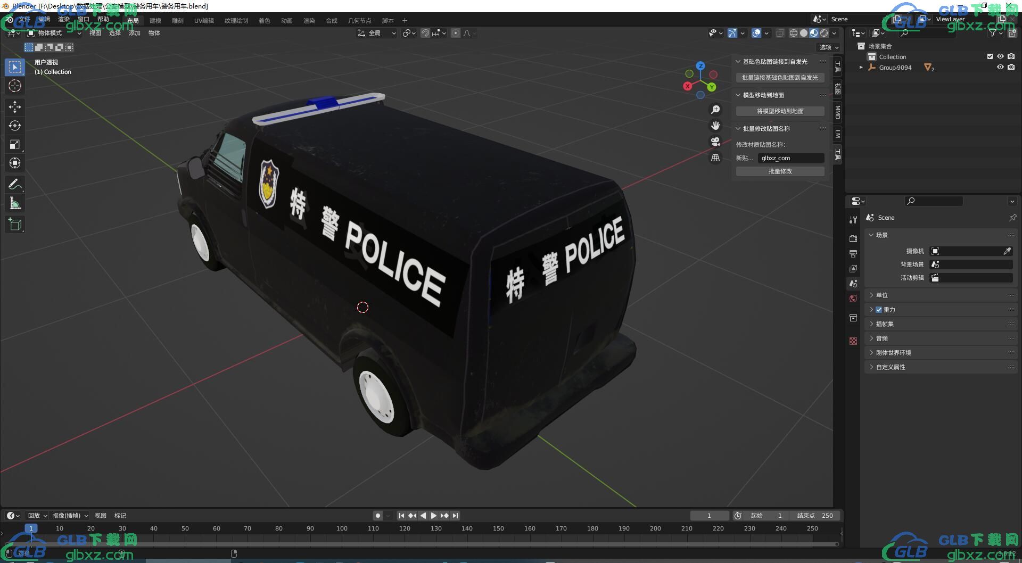The image size is (1022, 563).
Task: Toggle the 重力 gravity checkbox
Action: pos(879,310)
